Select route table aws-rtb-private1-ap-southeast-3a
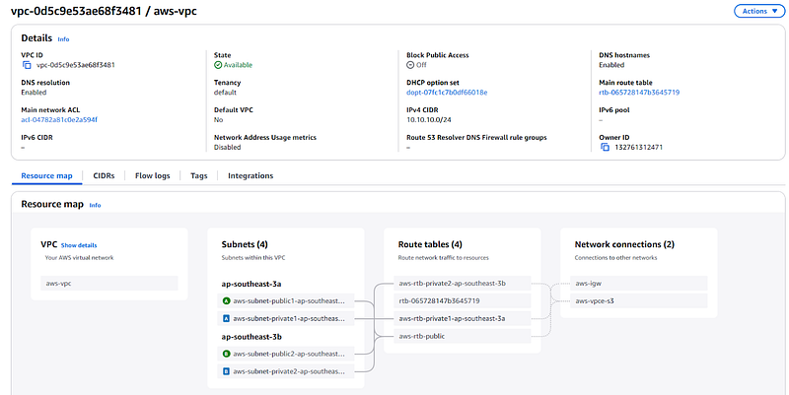The width and height of the screenshot is (789, 395). 463,318
